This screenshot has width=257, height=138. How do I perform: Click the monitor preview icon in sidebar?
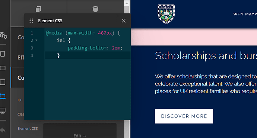point(3,111)
